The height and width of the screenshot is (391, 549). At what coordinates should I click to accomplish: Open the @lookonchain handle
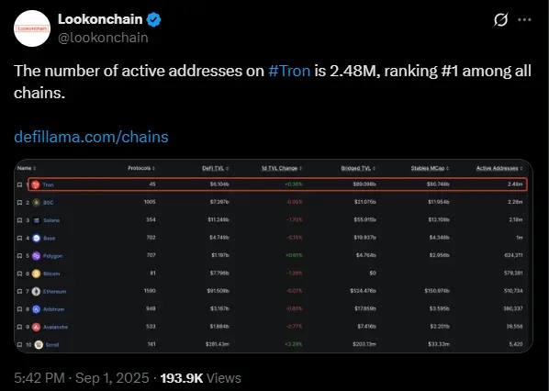pos(103,38)
